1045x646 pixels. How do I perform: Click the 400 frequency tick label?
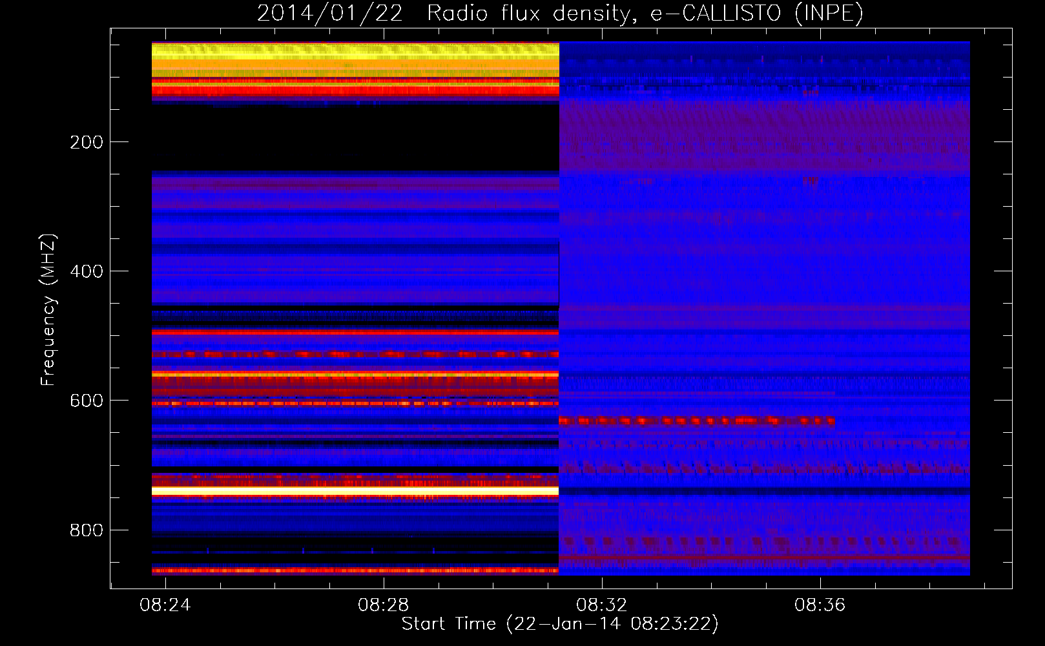click(87, 271)
